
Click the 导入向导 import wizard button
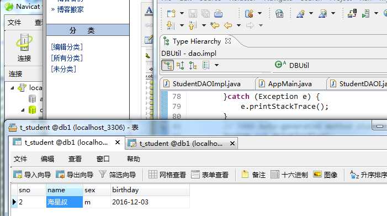32,175
